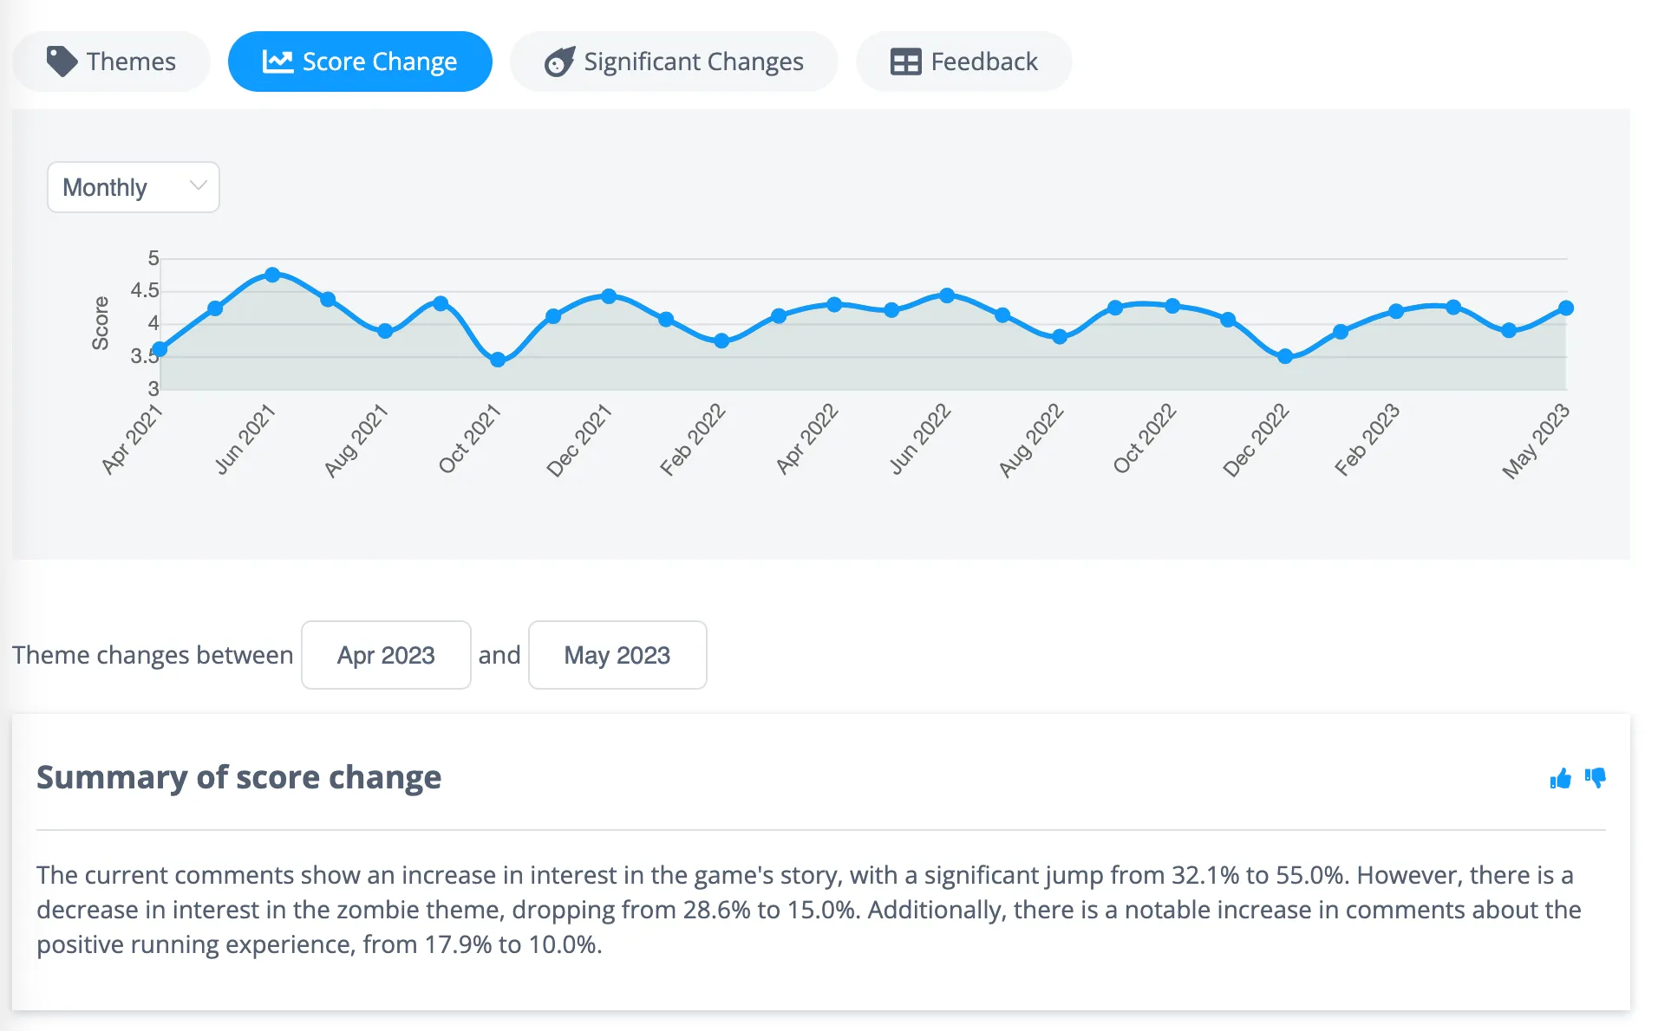Click the meteor icon on Significant Changes

(559, 62)
